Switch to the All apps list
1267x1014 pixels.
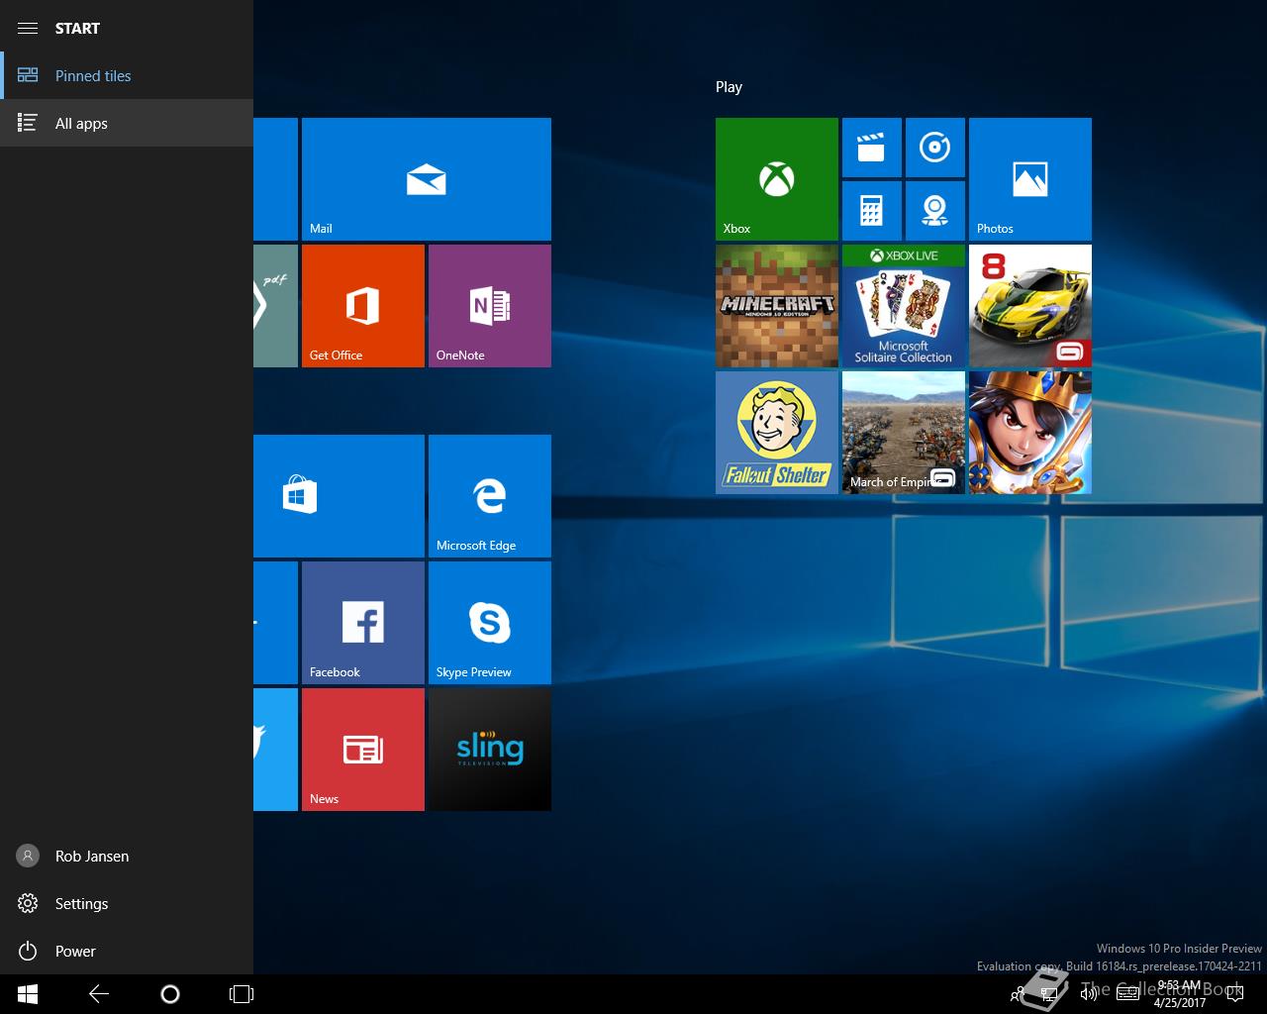pos(127,123)
